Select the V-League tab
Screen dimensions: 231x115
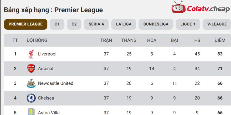click(x=217, y=24)
